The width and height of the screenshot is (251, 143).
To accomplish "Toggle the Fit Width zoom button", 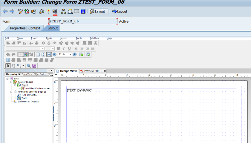I will coord(49,54).
